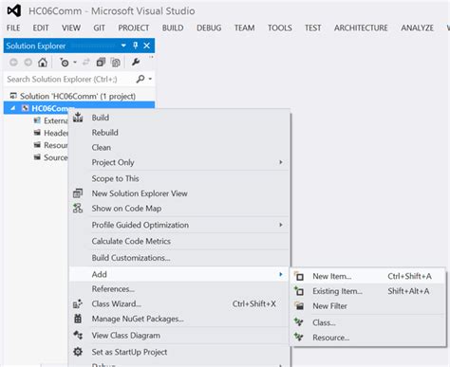This screenshot has width=450, height=367.
Task: Open the Properties wrench icon
Action: click(x=136, y=62)
